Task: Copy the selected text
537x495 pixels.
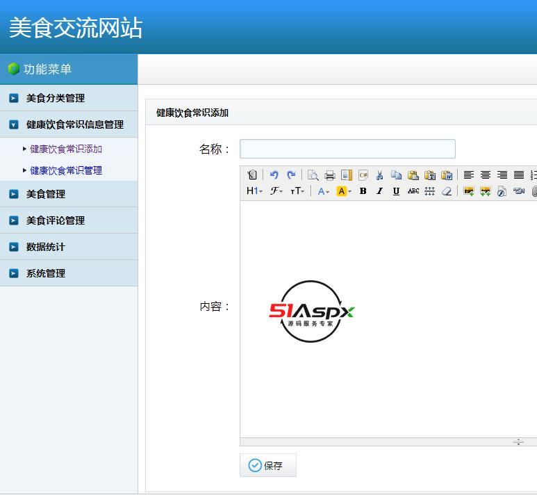Action: [396, 175]
